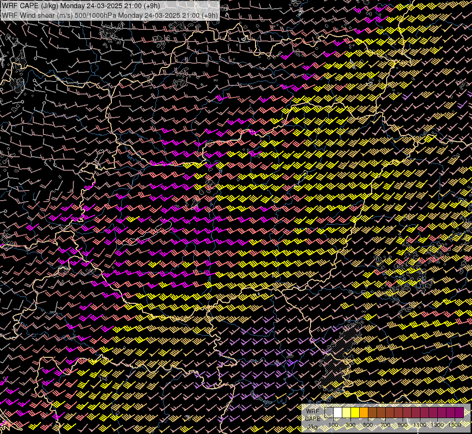Click the J/kg unit label in legend
Screen dimensions: 472x434
click(x=312, y=427)
